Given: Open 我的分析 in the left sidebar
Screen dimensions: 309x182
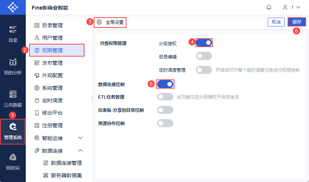Looking at the screenshot, I should [13, 66].
